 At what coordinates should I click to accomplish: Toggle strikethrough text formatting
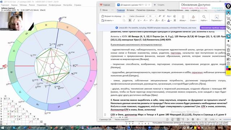click(144, 20)
